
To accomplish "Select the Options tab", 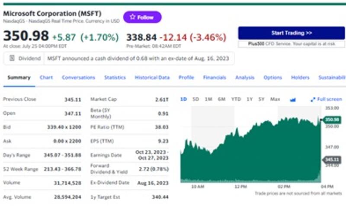I will 272,77.
